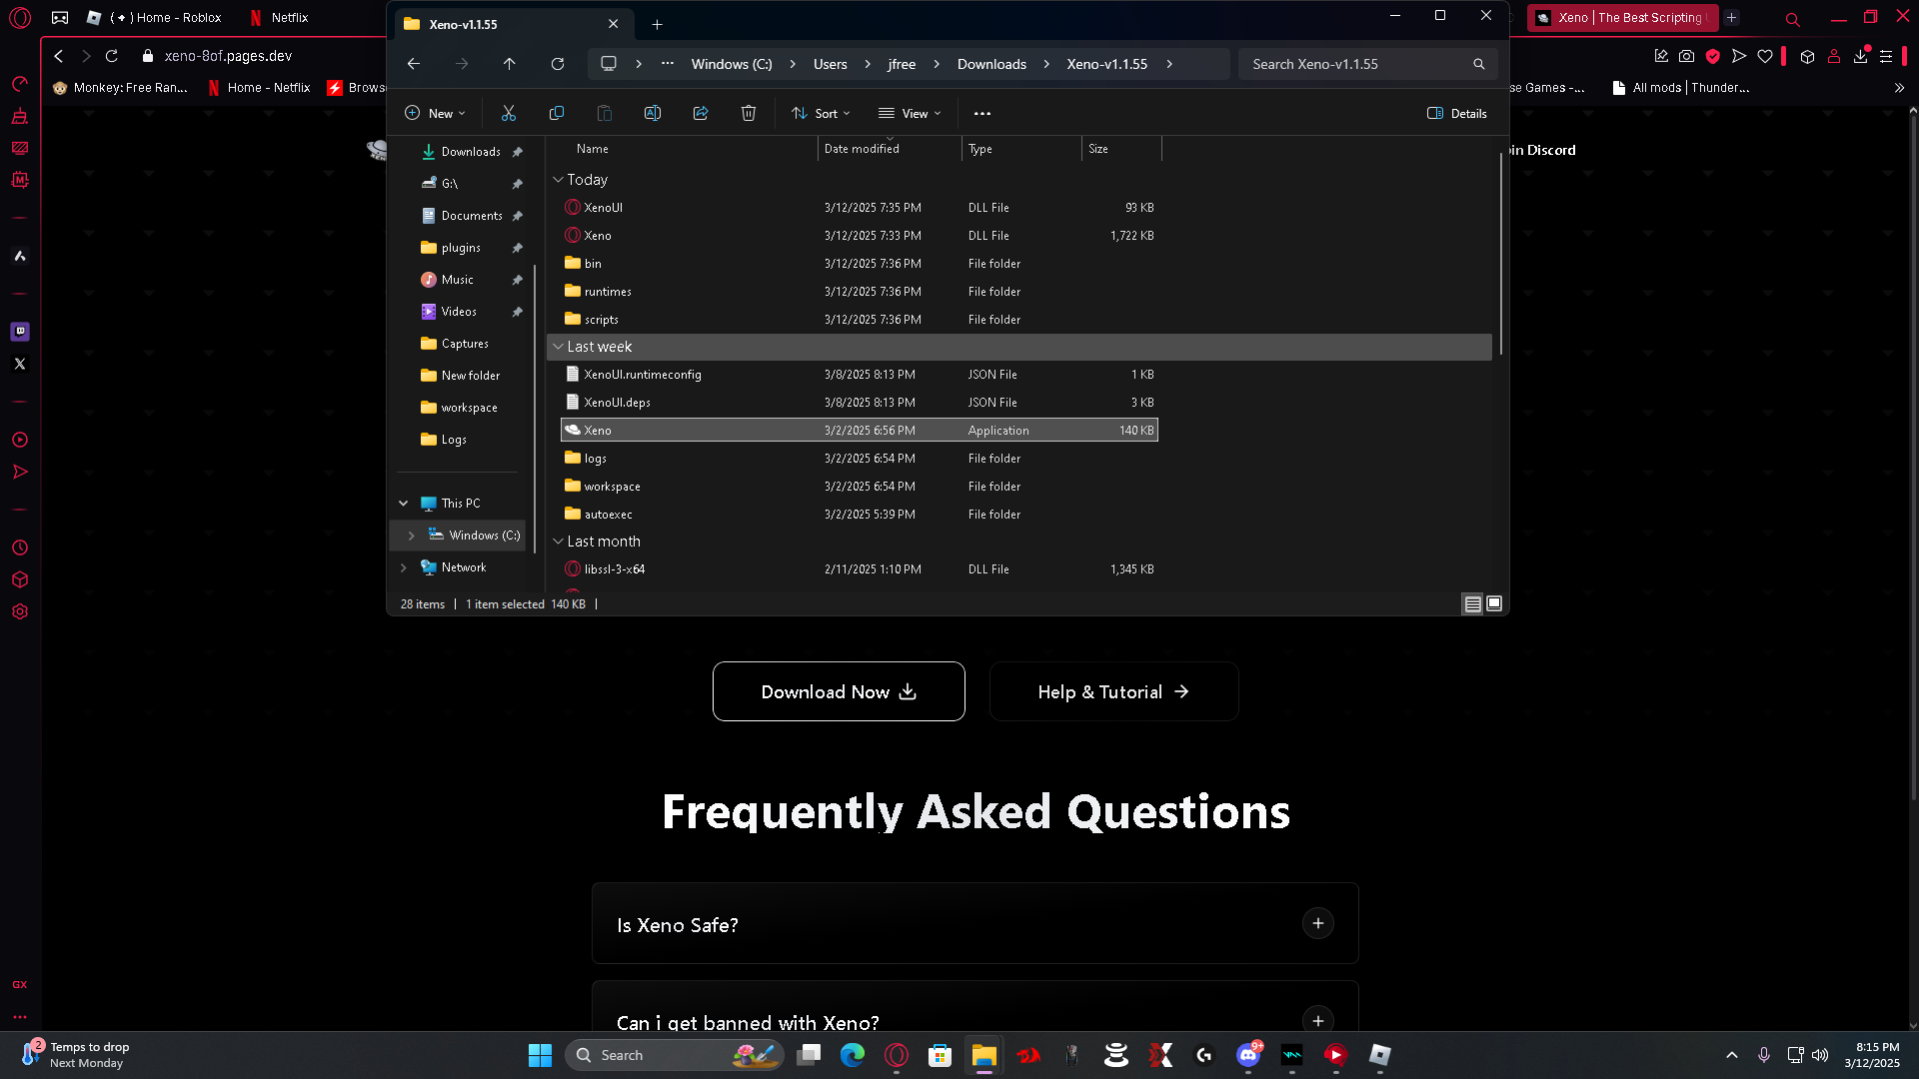The height and width of the screenshot is (1079, 1919).
Task: Select the Xeno scripting browser tab
Action: (x=1623, y=18)
